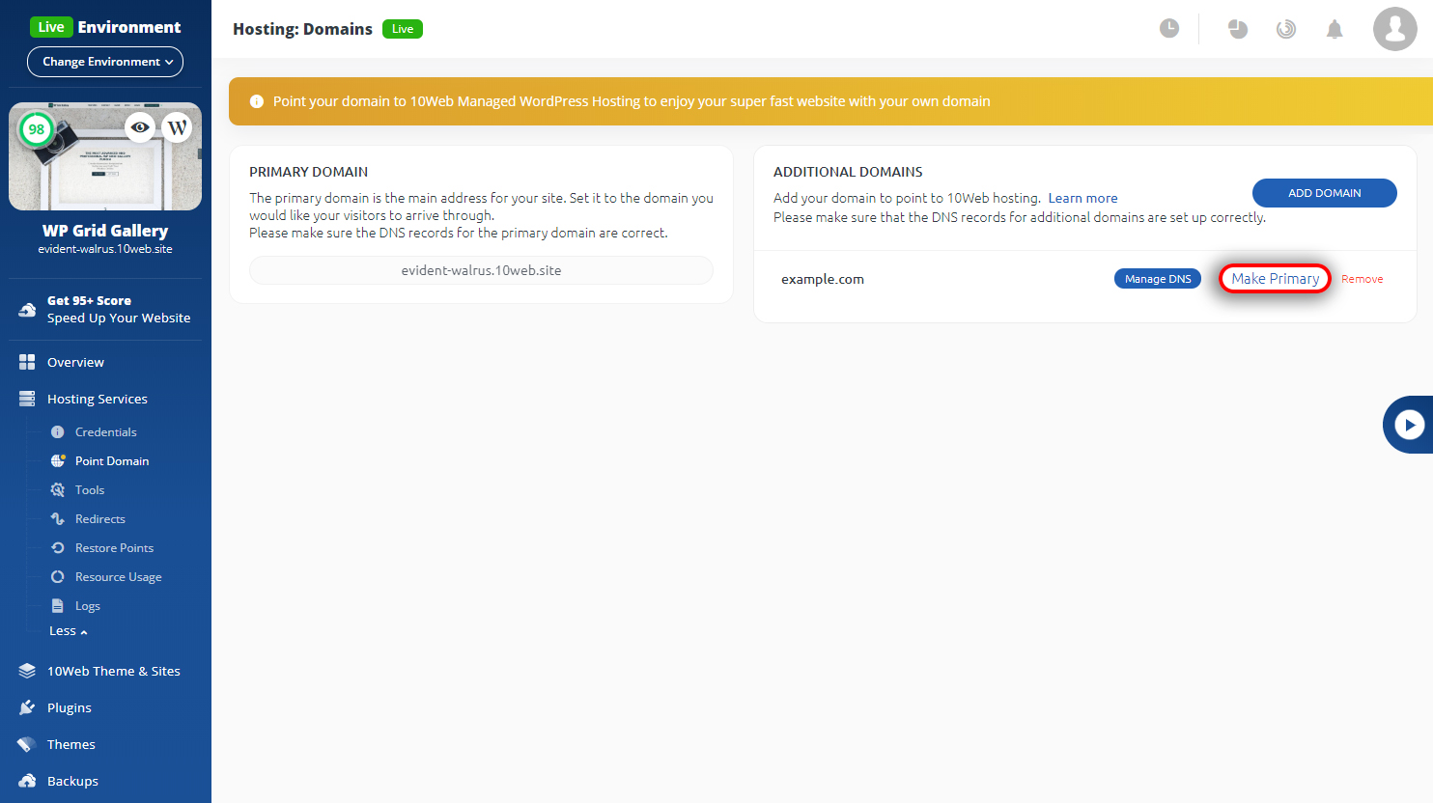Click the Resource Usage circle icon
1433x803 pixels.
58,576
